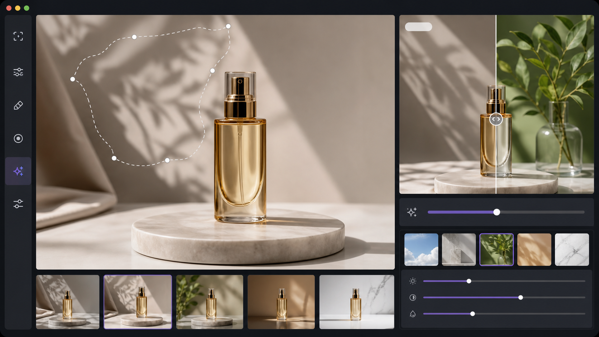Click the green maximize window button
Image resolution: width=599 pixels, height=337 pixels.
point(27,8)
